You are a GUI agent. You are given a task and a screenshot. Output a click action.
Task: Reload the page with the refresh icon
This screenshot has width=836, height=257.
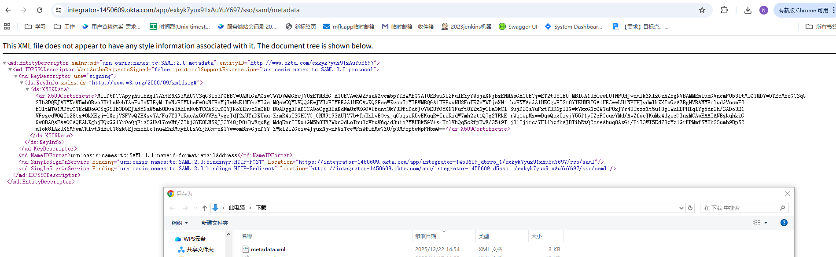pos(40,10)
